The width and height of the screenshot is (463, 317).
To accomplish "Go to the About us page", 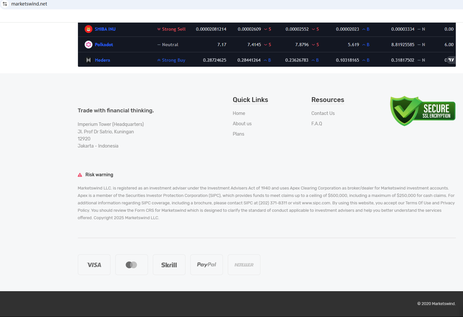I will click(x=242, y=124).
